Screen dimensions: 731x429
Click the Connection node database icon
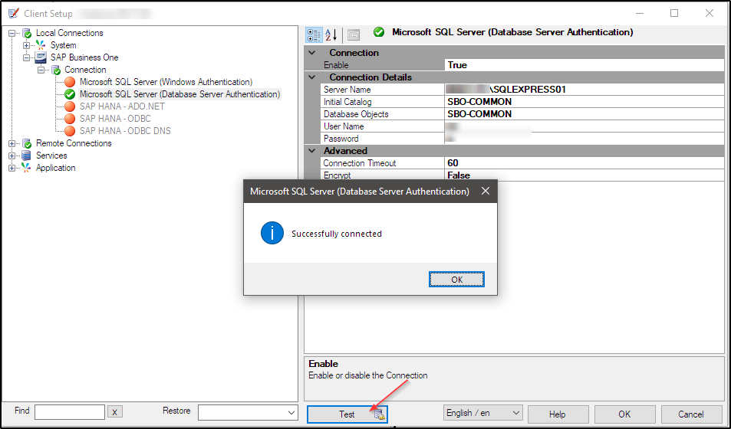[56, 70]
